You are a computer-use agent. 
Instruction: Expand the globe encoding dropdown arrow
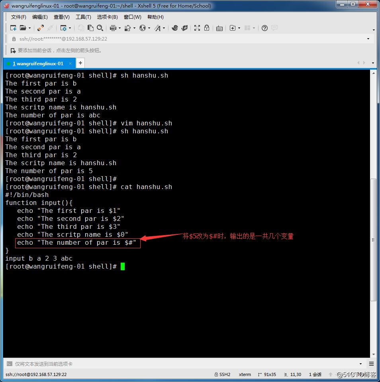point(149,28)
